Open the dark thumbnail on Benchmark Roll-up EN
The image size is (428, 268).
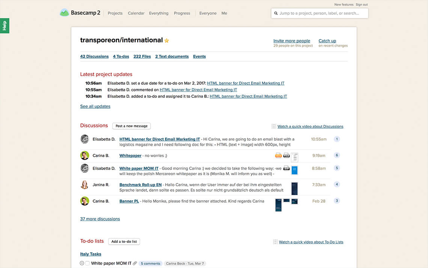294,188
